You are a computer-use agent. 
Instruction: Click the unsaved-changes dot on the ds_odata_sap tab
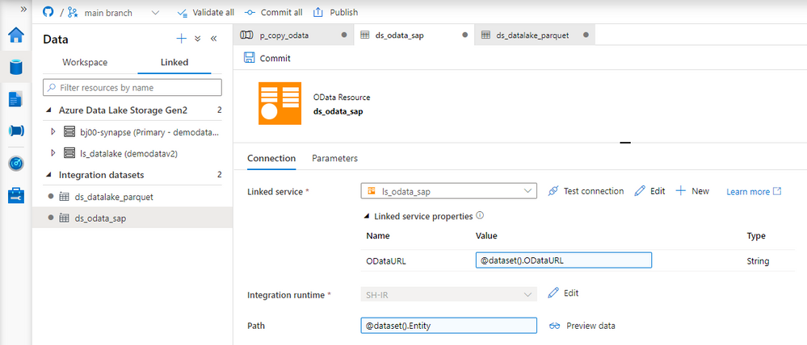tap(464, 35)
